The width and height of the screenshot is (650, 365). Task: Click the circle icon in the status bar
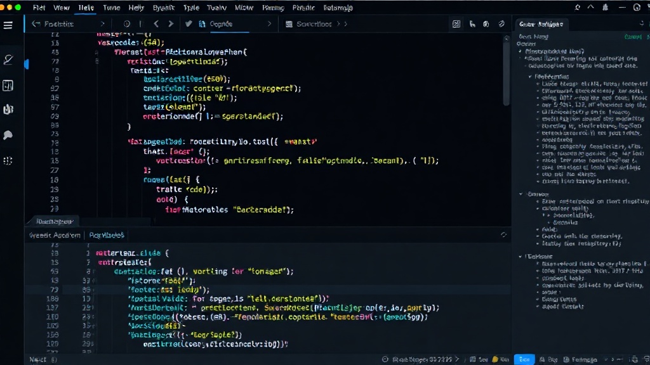pyautogui.click(x=385, y=359)
